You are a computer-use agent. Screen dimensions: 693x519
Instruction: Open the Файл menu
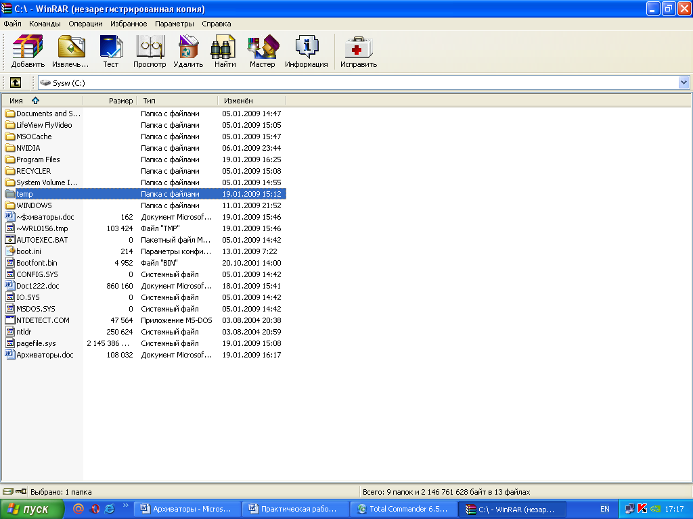tap(12, 24)
